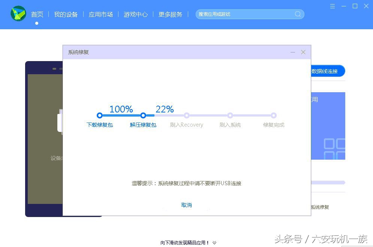Image resolution: width=373 pixels, height=247 pixels.
Task: Click the 解压修复包 progress node
Action: click(x=143, y=115)
